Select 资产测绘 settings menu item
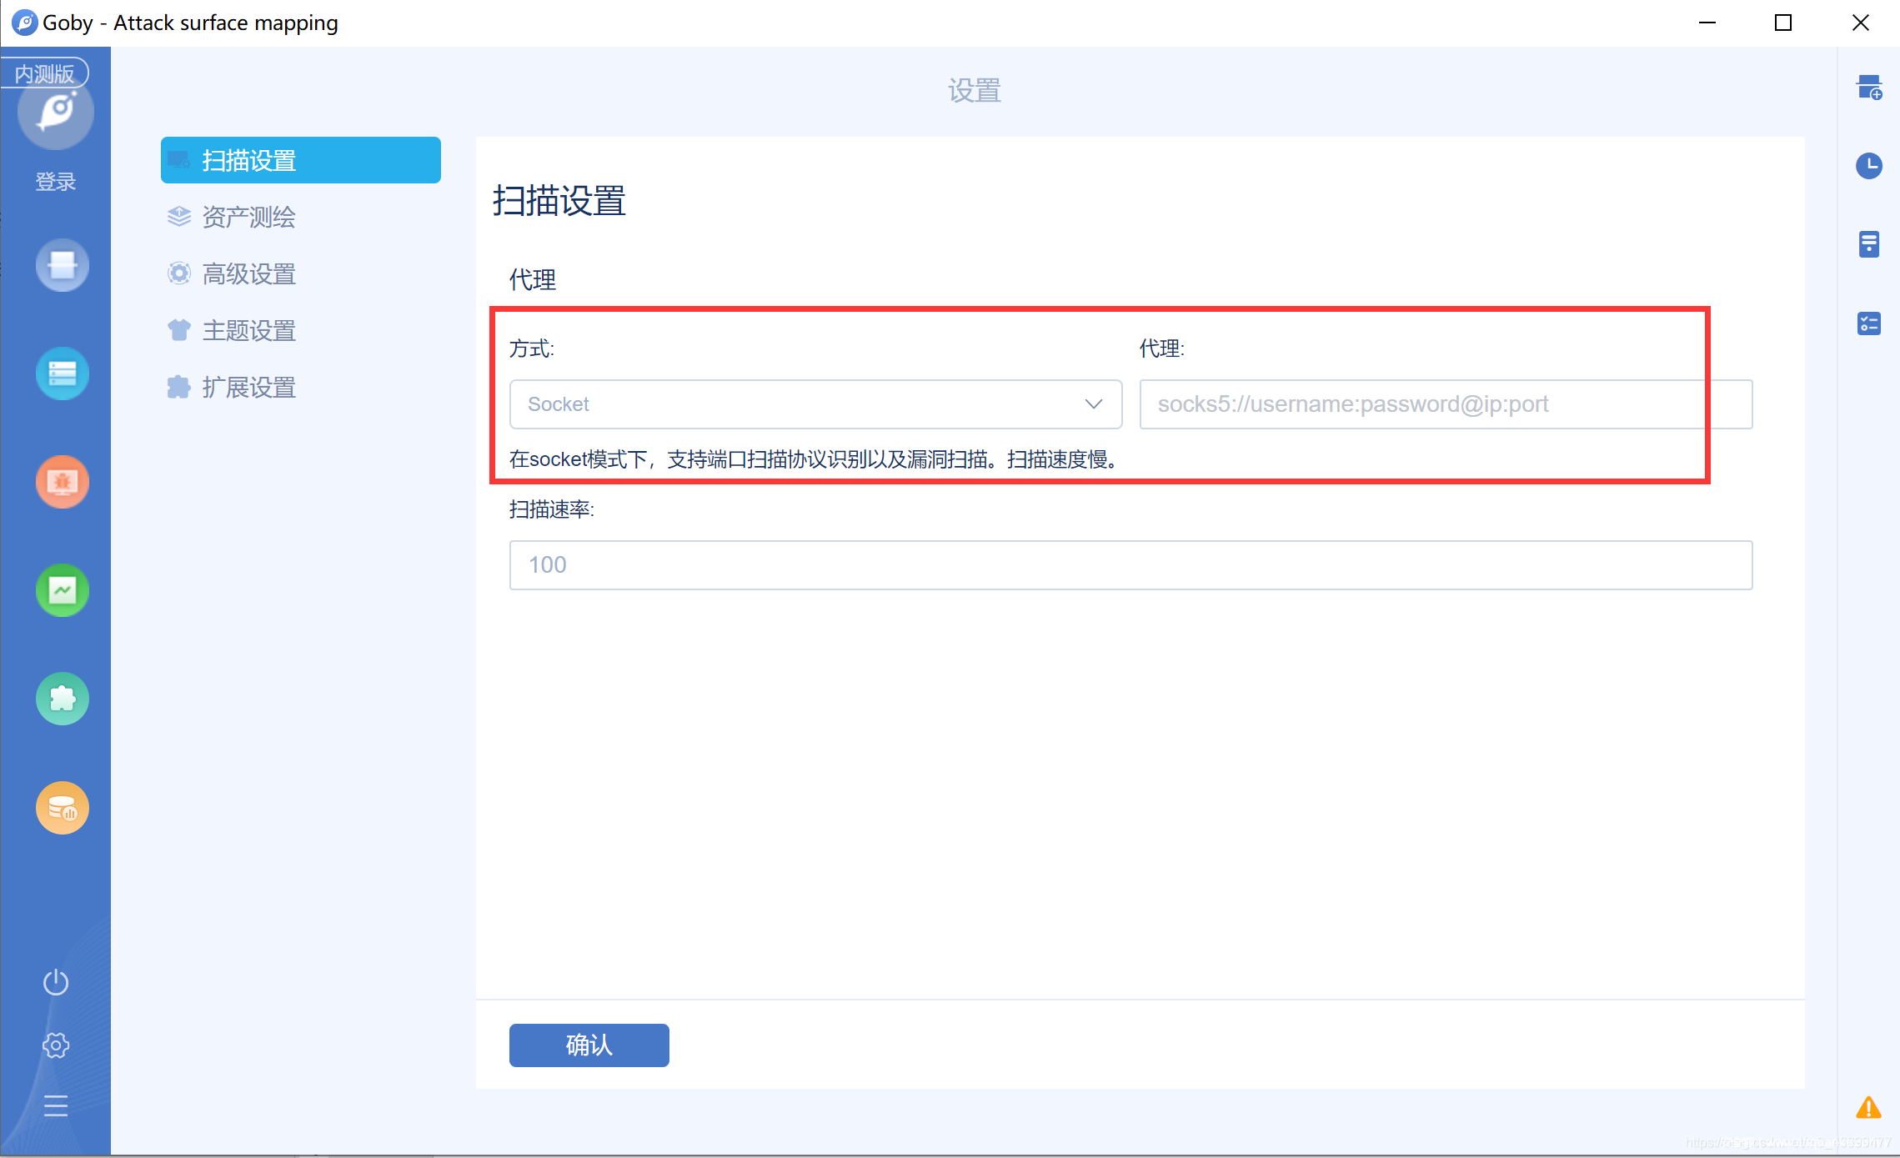Screen dimensions: 1900x1158 point(248,217)
